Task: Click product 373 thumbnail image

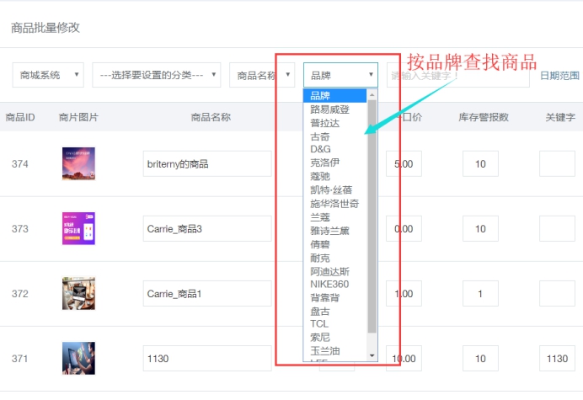Action: [78, 228]
